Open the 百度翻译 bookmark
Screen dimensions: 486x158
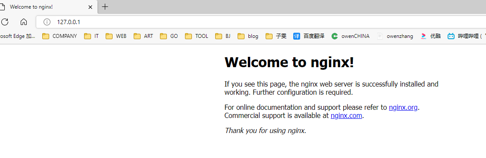pos(309,36)
